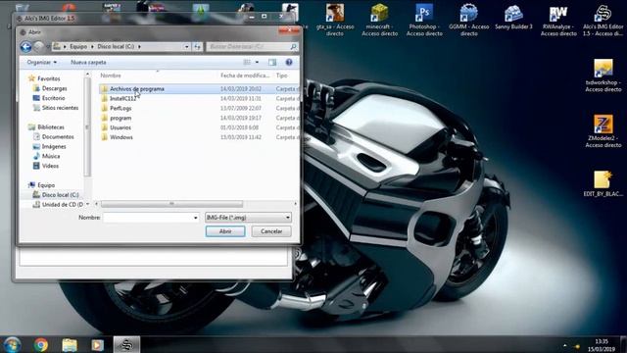Image resolution: width=627 pixels, height=353 pixels.
Task: Click the Back arrow in Abrir dialog
Action: (x=26, y=47)
